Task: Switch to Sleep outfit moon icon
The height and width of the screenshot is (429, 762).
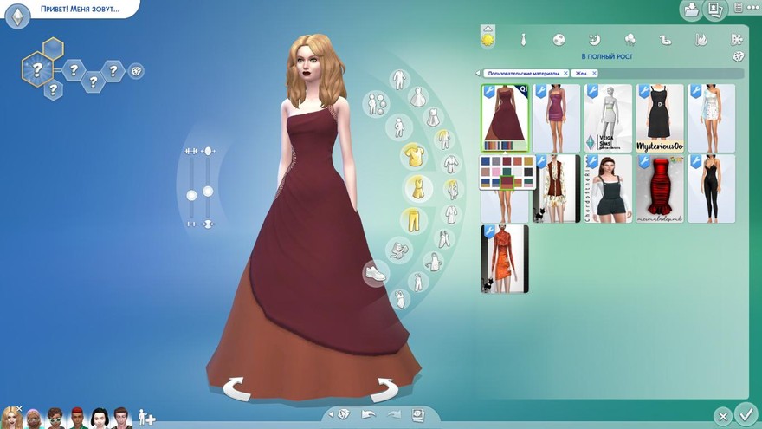Action: click(594, 39)
